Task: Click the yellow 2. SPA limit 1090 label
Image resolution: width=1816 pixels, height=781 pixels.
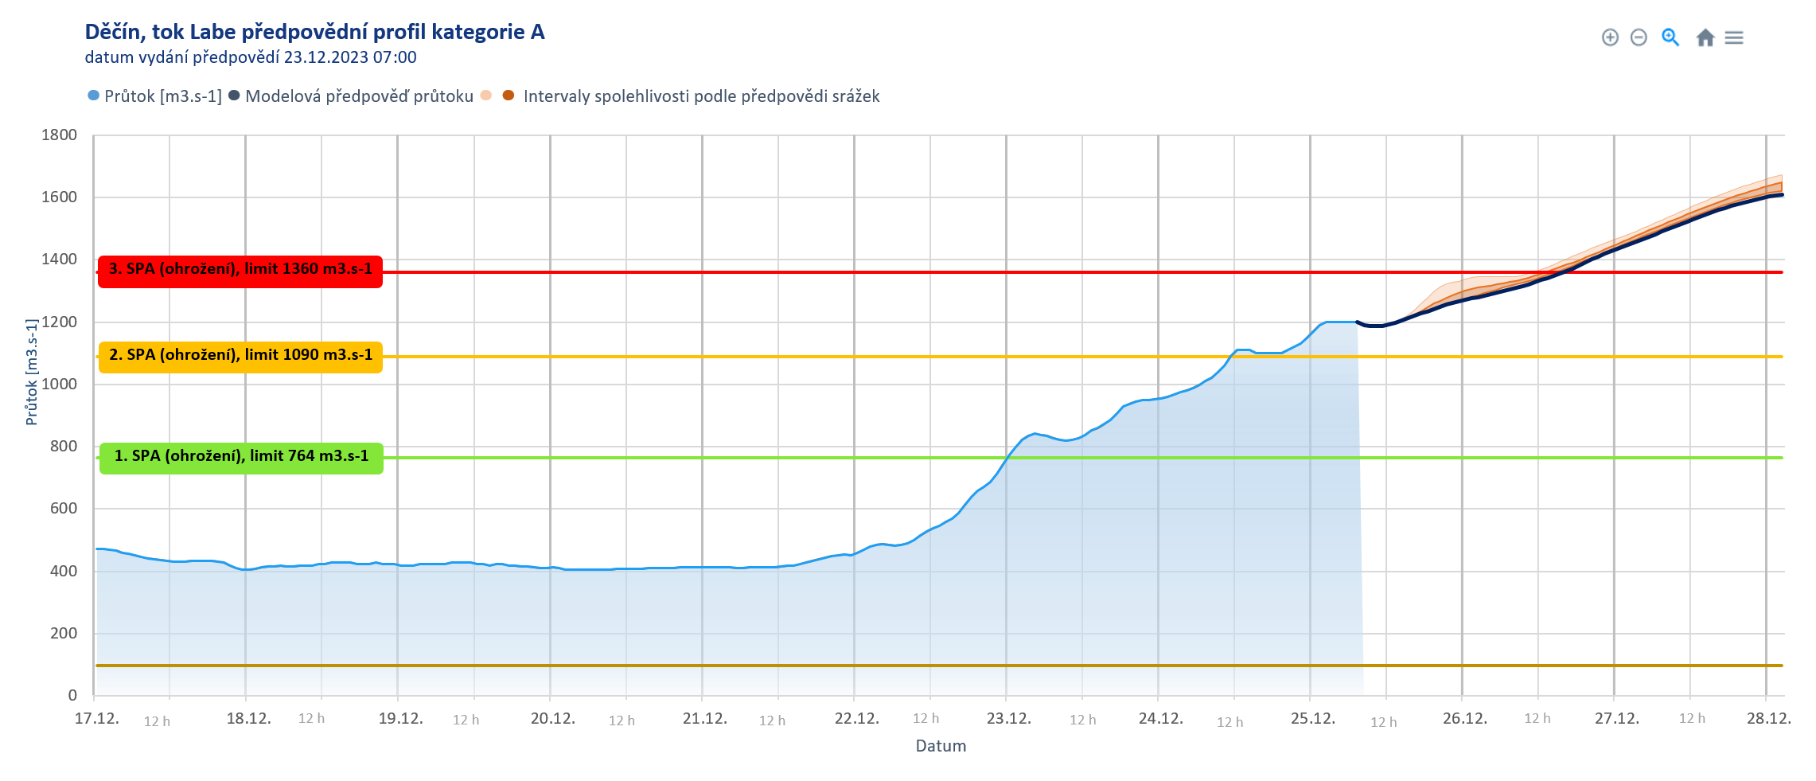Action: tap(240, 356)
